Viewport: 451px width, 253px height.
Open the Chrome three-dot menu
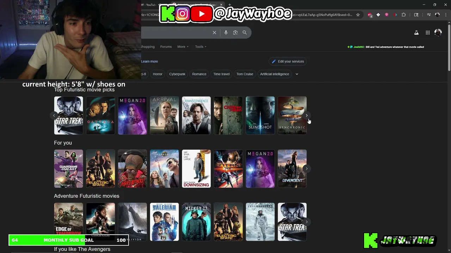pyautogui.click(x=446, y=15)
